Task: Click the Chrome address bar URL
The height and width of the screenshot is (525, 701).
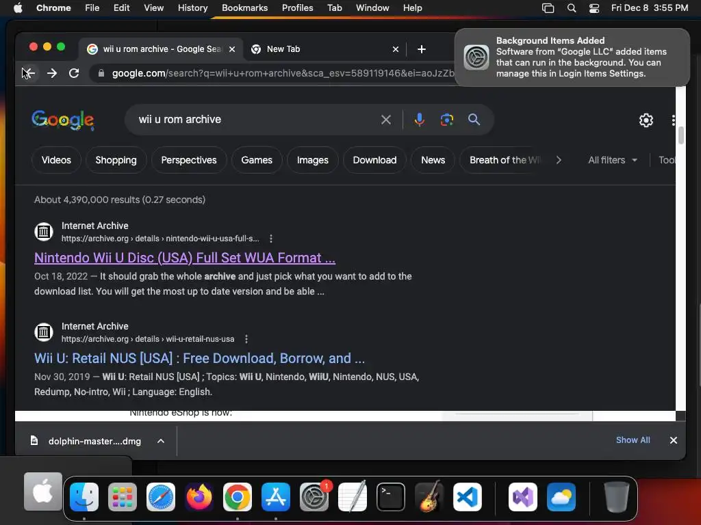Action: [x=283, y=73]
